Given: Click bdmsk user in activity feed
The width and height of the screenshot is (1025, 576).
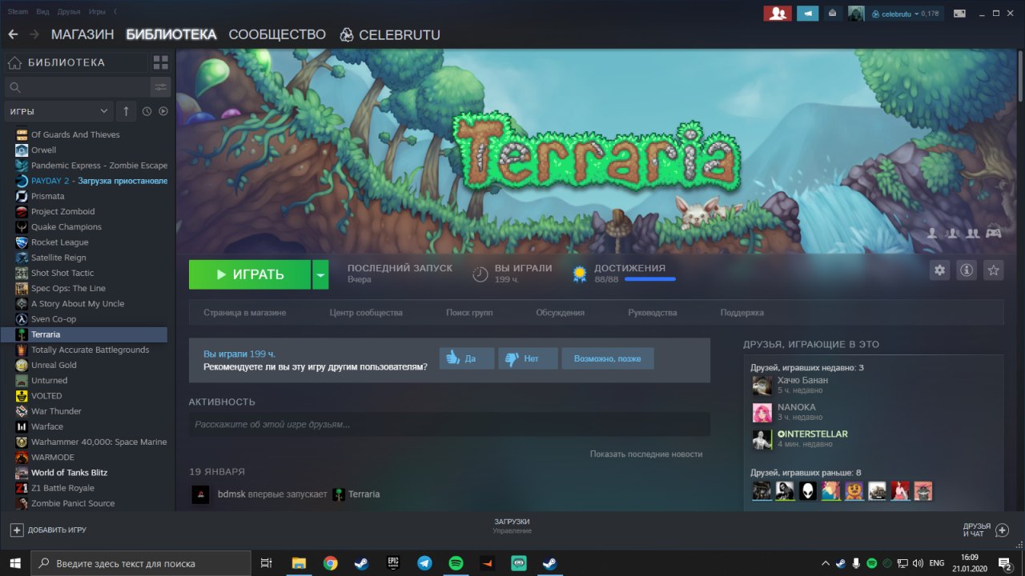Looking at the screenshot, I should click(x=231, y=494).
